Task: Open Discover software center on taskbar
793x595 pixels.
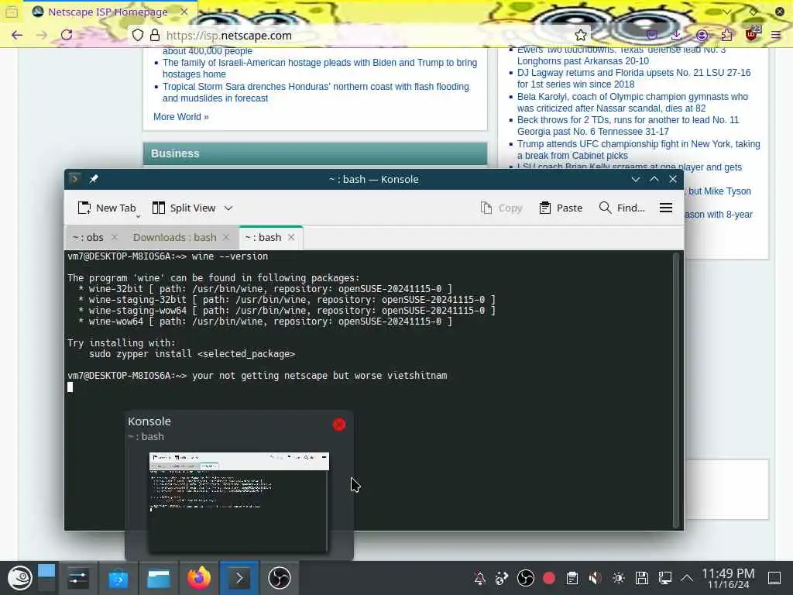Action: [x=118, y=578]
